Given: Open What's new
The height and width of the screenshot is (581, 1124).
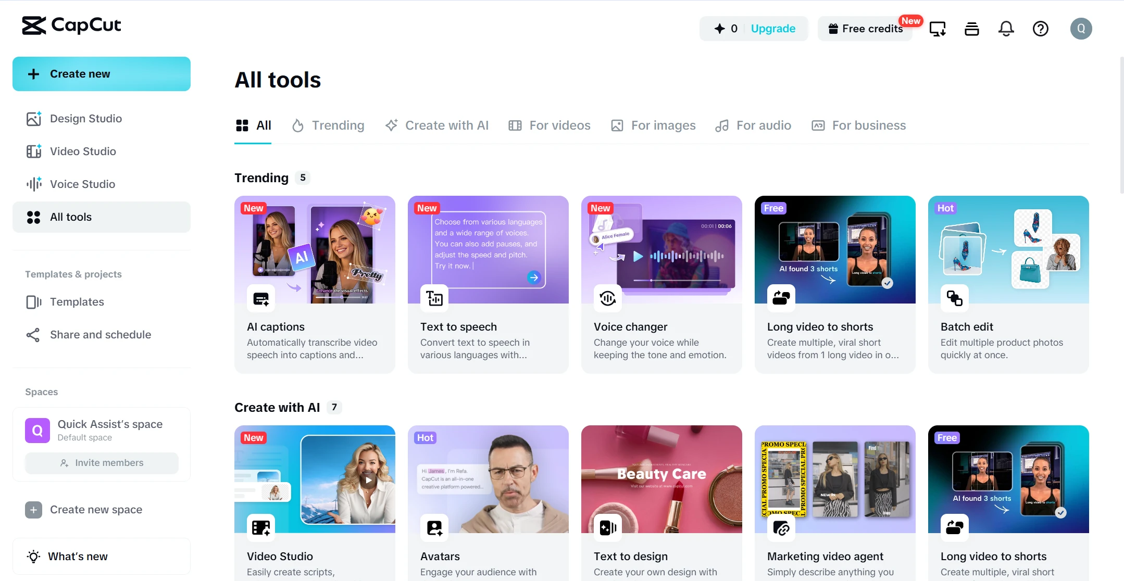Looking at the screenshot, I should 102,557.
